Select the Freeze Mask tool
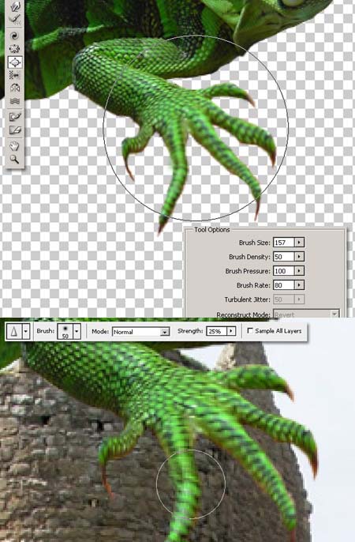Image resolution: width=355 pixels, height=542 pixels. tap(15, 116)
